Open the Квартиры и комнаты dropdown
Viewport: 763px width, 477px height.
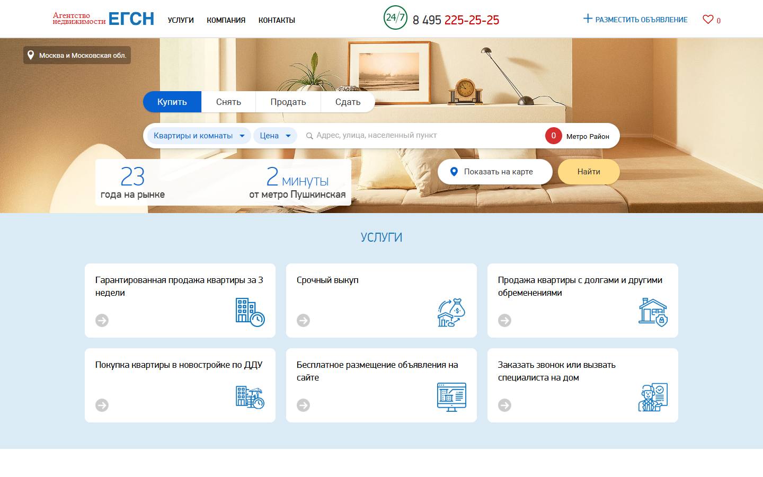(199, 136)
